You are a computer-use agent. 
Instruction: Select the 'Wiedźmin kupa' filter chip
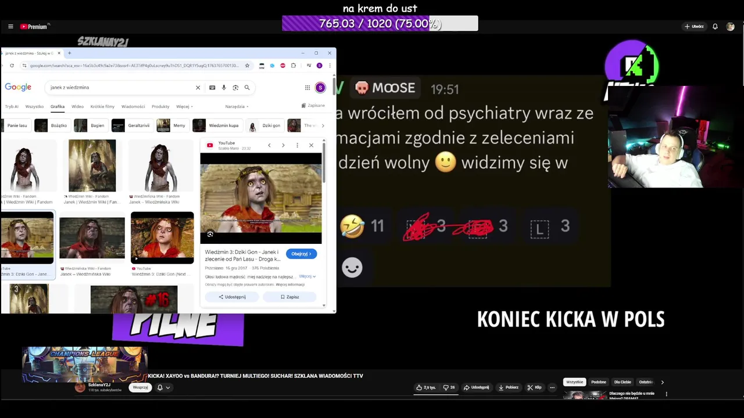click(217, 125)
